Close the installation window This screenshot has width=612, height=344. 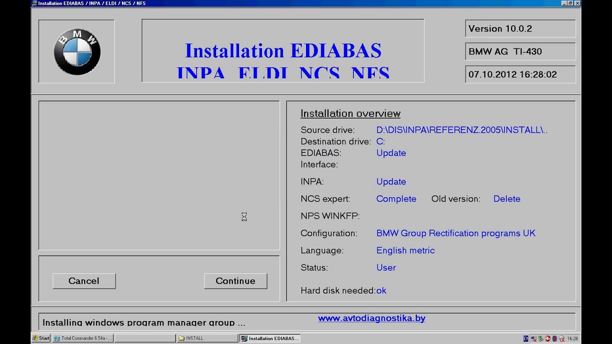(578, 3)
